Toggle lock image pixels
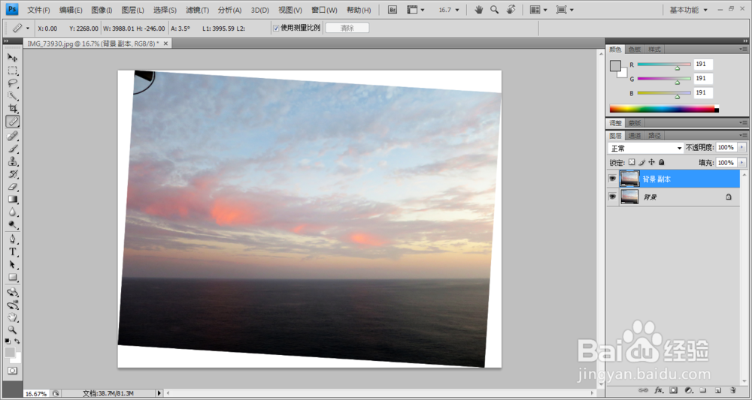Viewport: 752px width, 400px height. pos(641,162)
